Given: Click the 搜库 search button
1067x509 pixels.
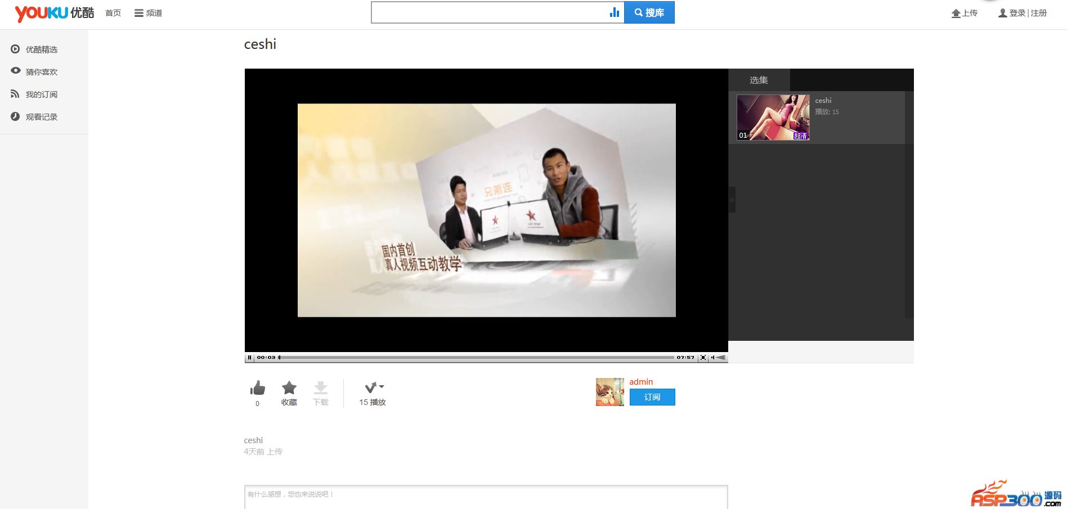Looking at the screenshot, I should [649, 13].
